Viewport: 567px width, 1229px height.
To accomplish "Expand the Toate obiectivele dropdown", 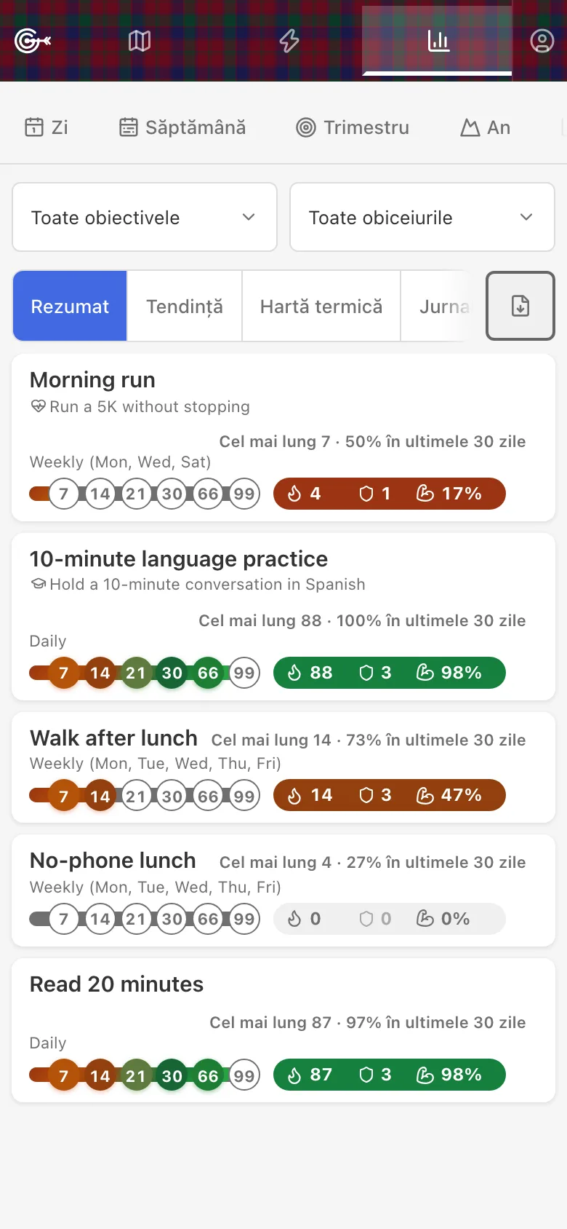I will 145,217.
